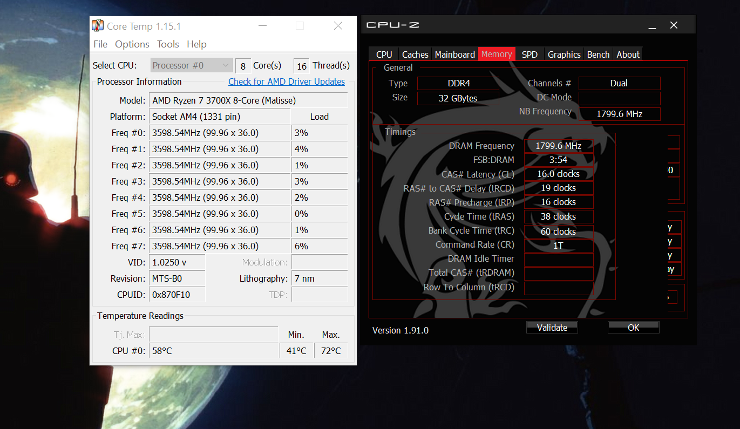Expand the Processor #0 dropdown
The width and height of the screenshot is (740, 429).
(192, 65)
